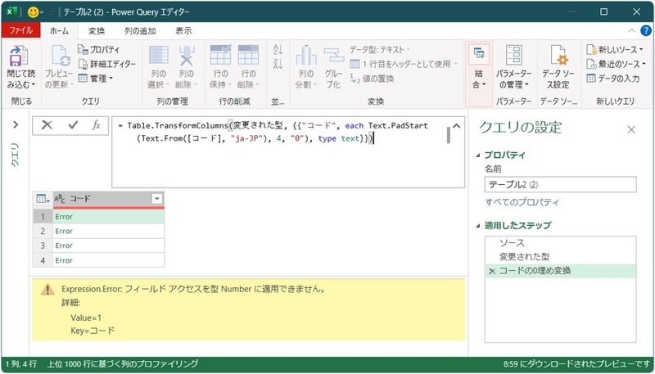
Task: Open the New Source (新しいソース) dropdown
Action: click(x=615, y=49)
